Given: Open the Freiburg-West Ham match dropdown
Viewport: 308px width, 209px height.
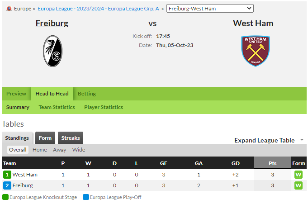Looking at the screenshot, I should pos(210,9).
